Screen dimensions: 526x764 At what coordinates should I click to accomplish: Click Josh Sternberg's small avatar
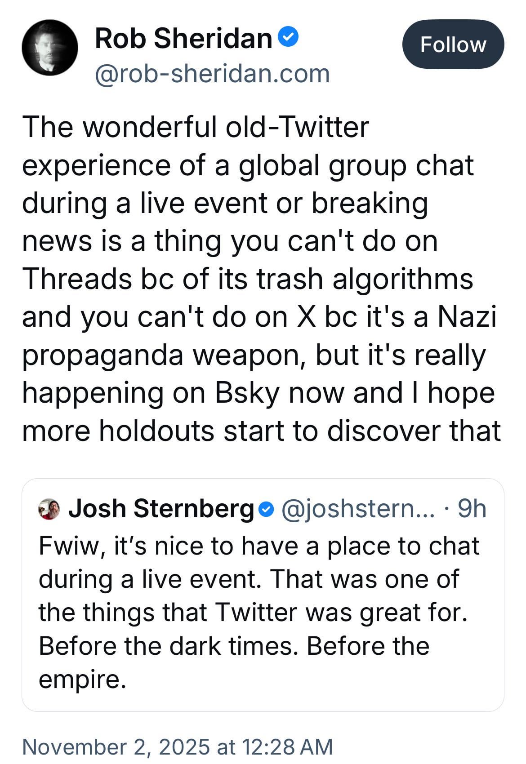pyautogui.click(x=49, y=509)
